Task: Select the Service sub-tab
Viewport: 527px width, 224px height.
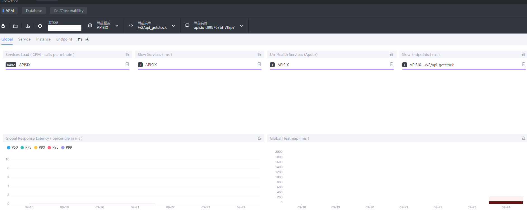Action: [x=24, y=39]
